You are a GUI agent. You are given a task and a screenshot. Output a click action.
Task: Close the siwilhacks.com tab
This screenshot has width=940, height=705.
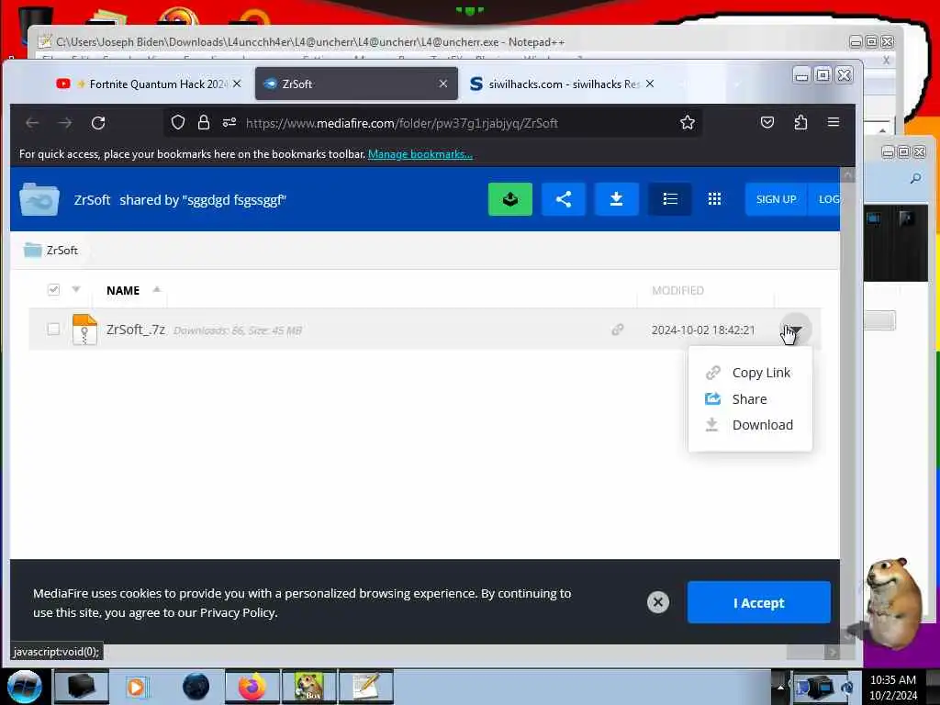(x=650, y=84)
